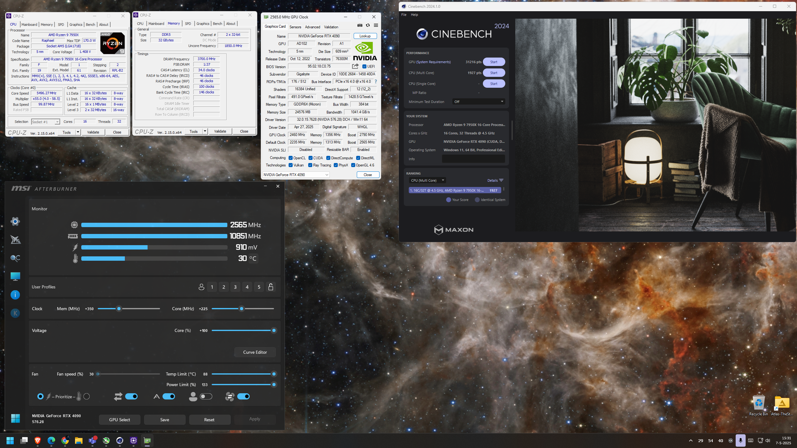Toggle the link limits switch in Afterburner

coord(131,396)
